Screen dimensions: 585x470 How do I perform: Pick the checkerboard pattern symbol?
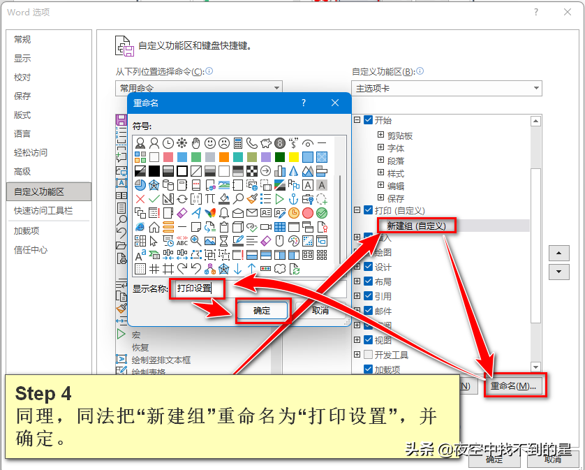[x=252, y=171]
